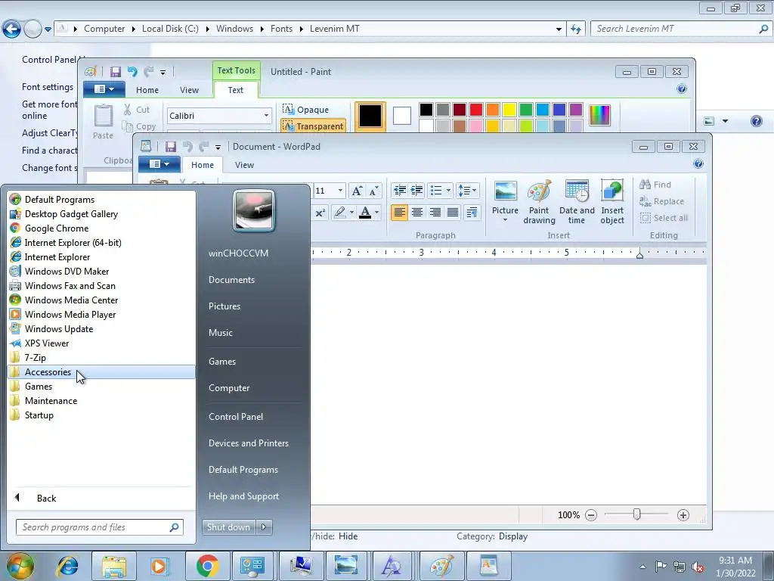Switch to Paint View tab

pyautogui.click(x=189, y=90)
